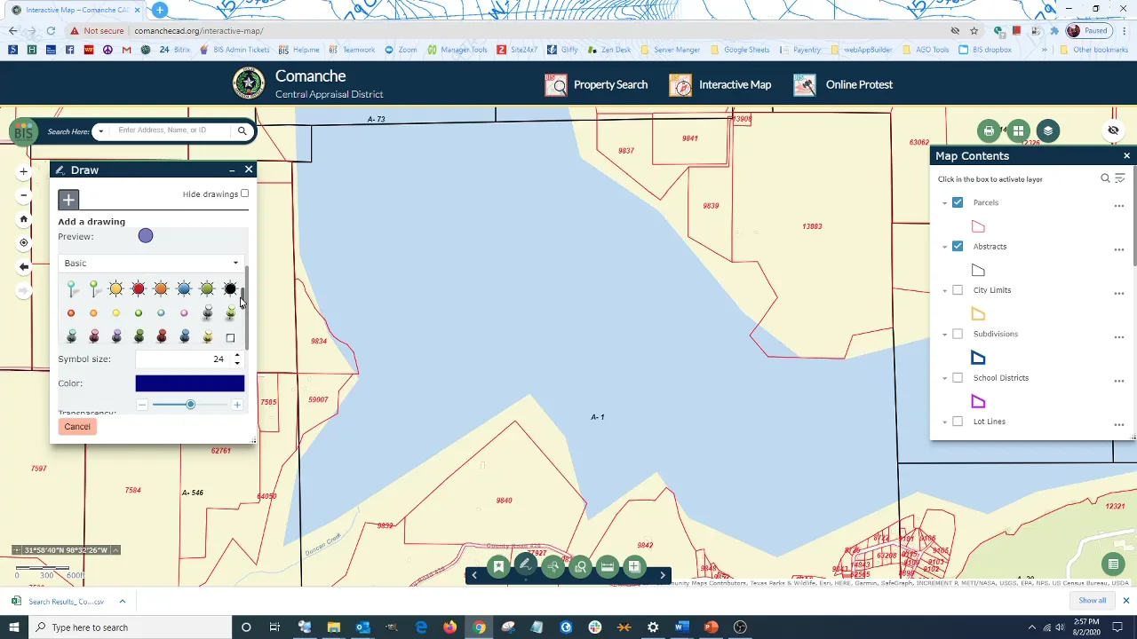
Task: Go to previous map extent
Action: click(24, 266)
